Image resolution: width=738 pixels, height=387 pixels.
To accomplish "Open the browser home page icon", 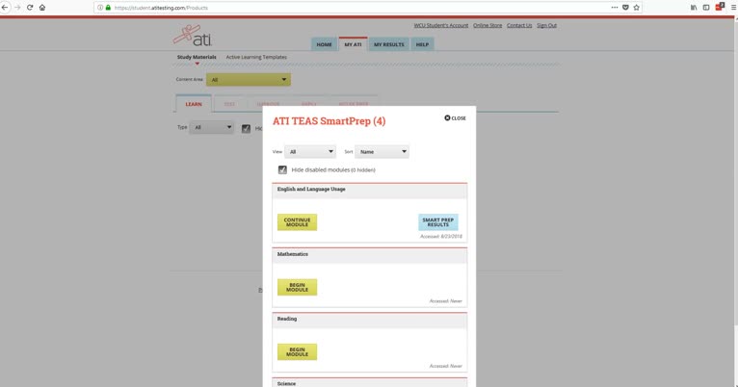I will coord(42,8).
